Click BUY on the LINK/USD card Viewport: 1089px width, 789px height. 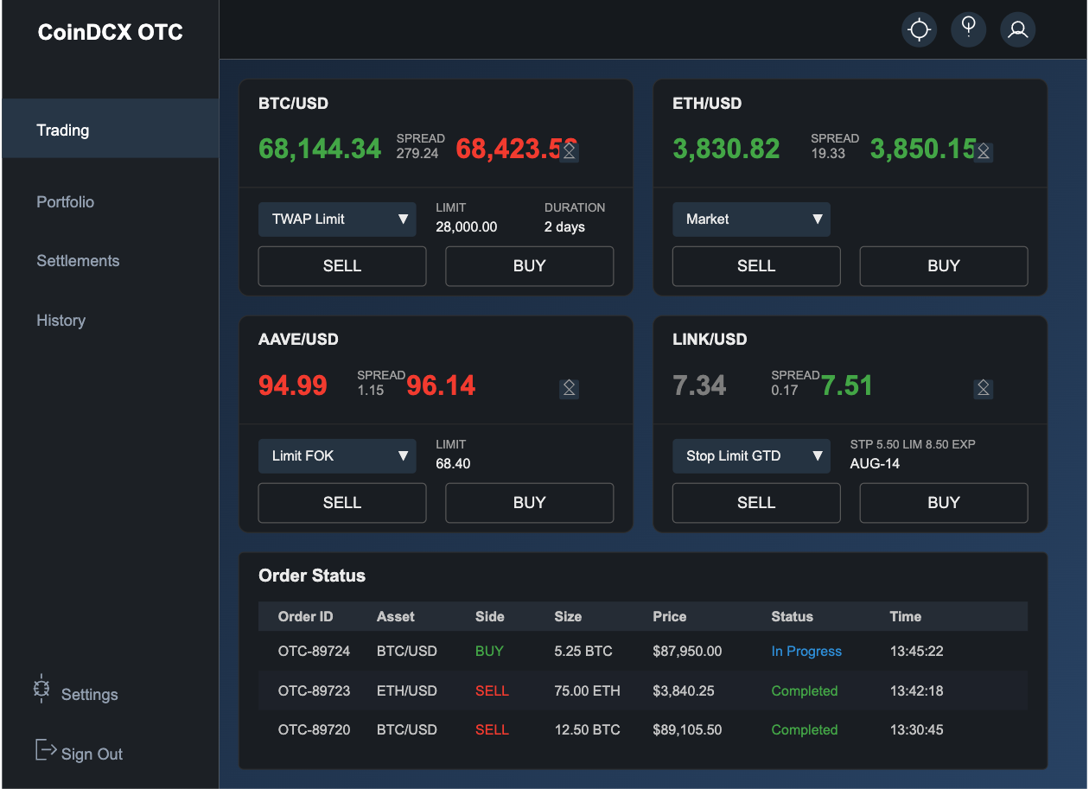[944, 503]
